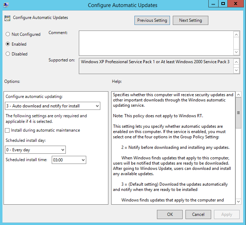Click the 'Configure automatic updating:' label

point(34,97)
